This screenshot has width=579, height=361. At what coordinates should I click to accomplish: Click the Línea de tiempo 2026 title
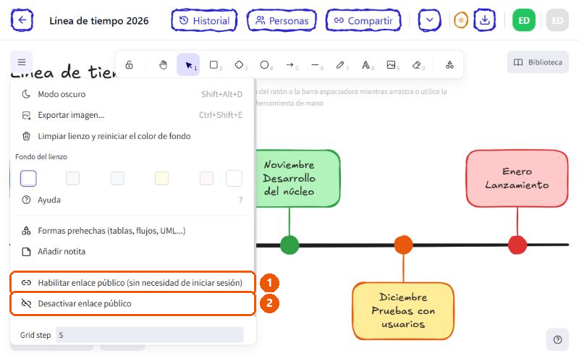(x=99, y=21)
